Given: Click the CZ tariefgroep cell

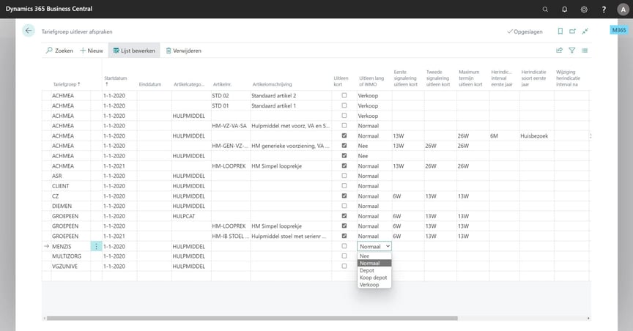Looking at the screenshot, I should (x=70, y=196).
